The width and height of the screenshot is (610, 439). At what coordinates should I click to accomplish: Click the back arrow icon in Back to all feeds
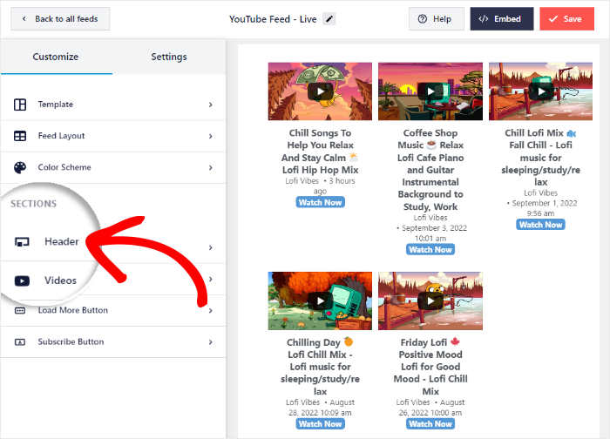tap(24, 18)
